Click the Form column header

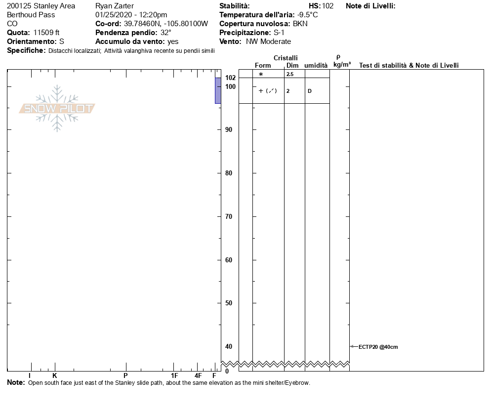(263, 66)
